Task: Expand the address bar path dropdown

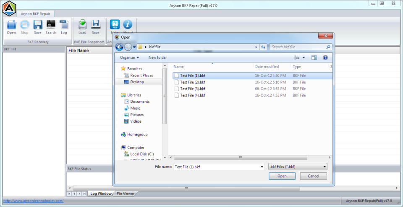Action: point(256,47)
